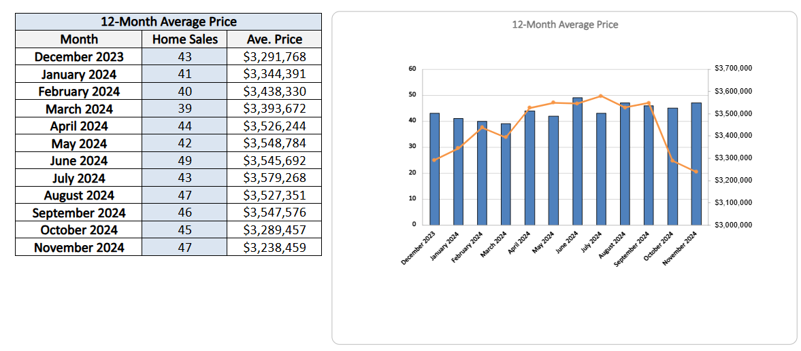Click the "April 2024" chart axis label

[519, 242]
